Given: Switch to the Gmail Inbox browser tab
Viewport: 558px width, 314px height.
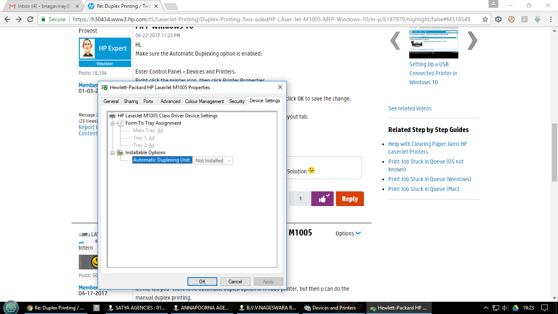Looking at the screenshot, I should point(43,7).
